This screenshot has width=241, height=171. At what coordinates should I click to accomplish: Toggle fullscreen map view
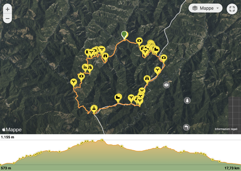[x=232, y=9]
